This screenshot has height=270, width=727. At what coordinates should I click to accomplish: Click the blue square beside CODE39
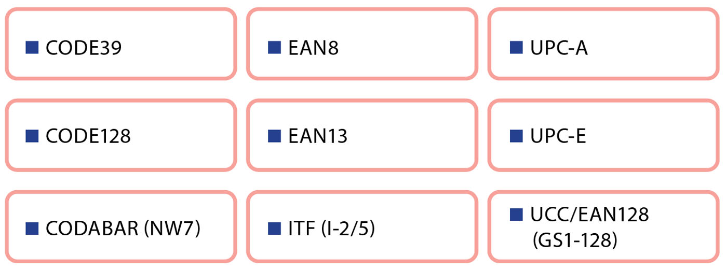pos(32,48)
